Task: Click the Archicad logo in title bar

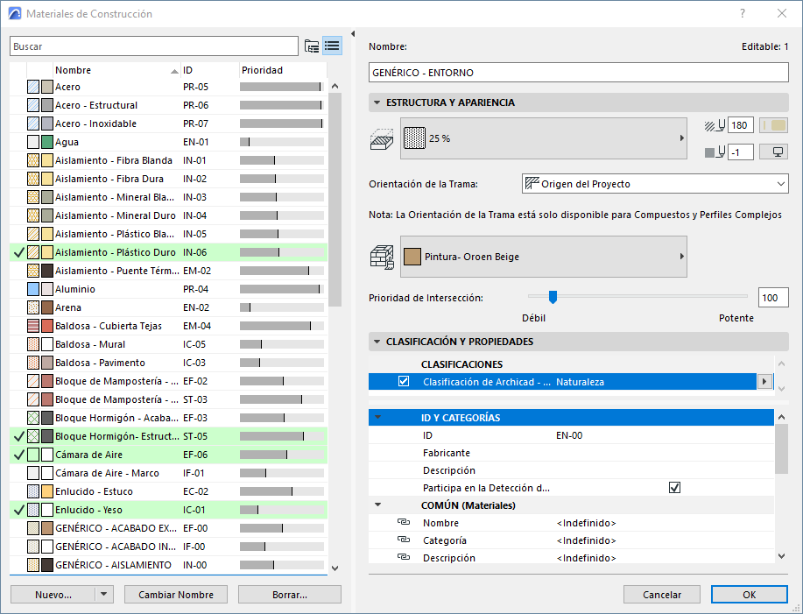Action: point(15,14)
